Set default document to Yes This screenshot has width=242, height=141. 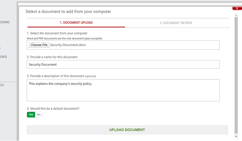pyautogui.click(x=31, y=115)
